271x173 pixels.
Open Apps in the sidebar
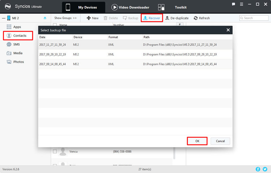tap(14, 27)
